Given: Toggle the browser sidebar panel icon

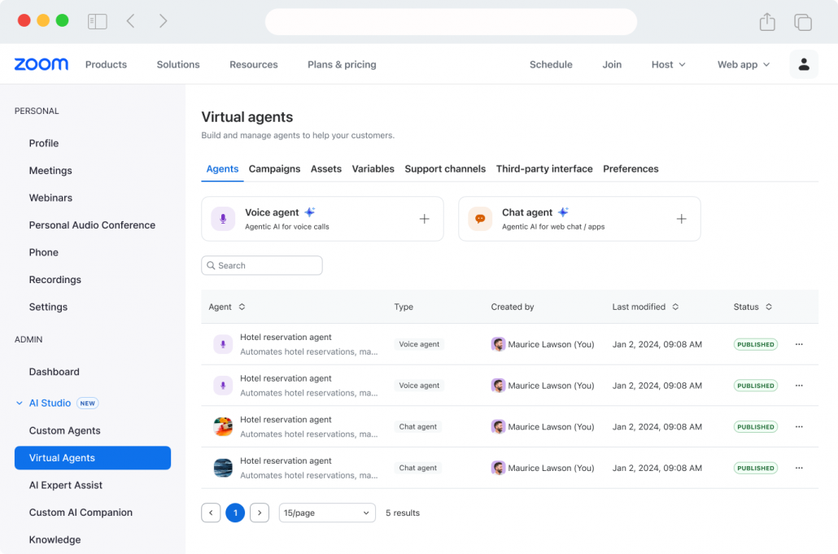Looking at the screenshot, I should pyautogui.click(x=98, y=21).
